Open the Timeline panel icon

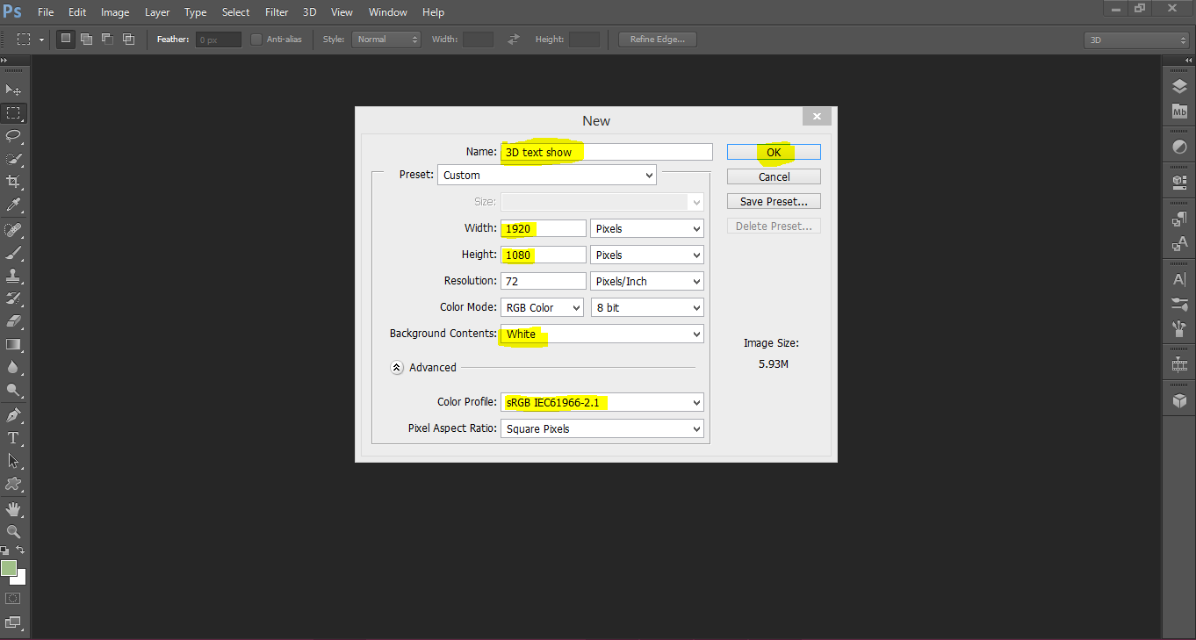click(1179, 364)
